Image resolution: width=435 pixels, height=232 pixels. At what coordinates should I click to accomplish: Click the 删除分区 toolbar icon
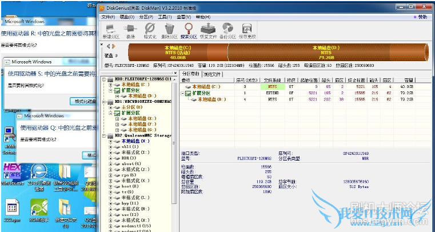pos(169,30)
